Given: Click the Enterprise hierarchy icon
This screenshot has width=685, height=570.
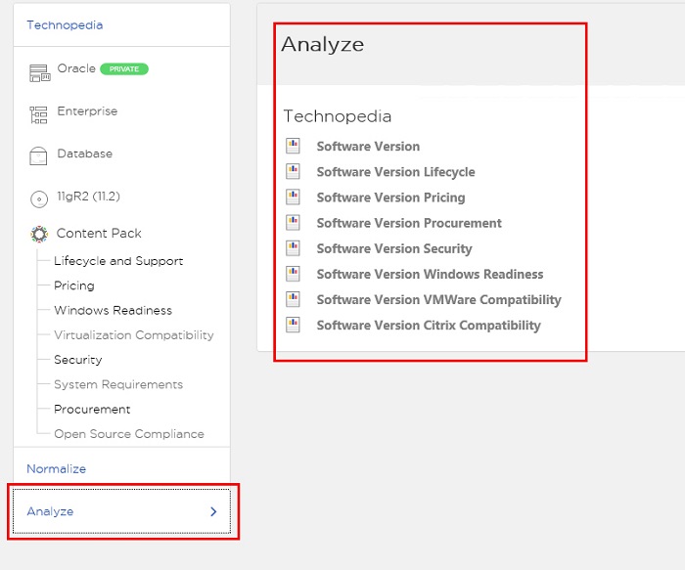Looking at the screenshot, I should [x=38, y=114].
